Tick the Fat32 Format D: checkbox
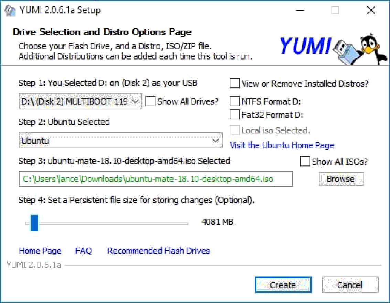The image size is (390, 303). pyautogui.click(x=235, y=115)
